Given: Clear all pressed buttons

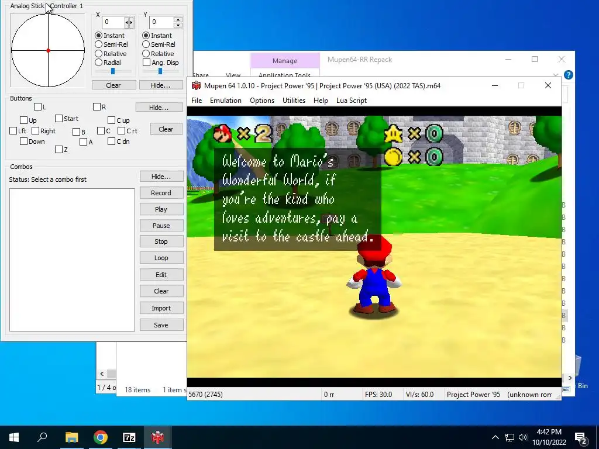Looking at the screenshot, I should (166, 129).
